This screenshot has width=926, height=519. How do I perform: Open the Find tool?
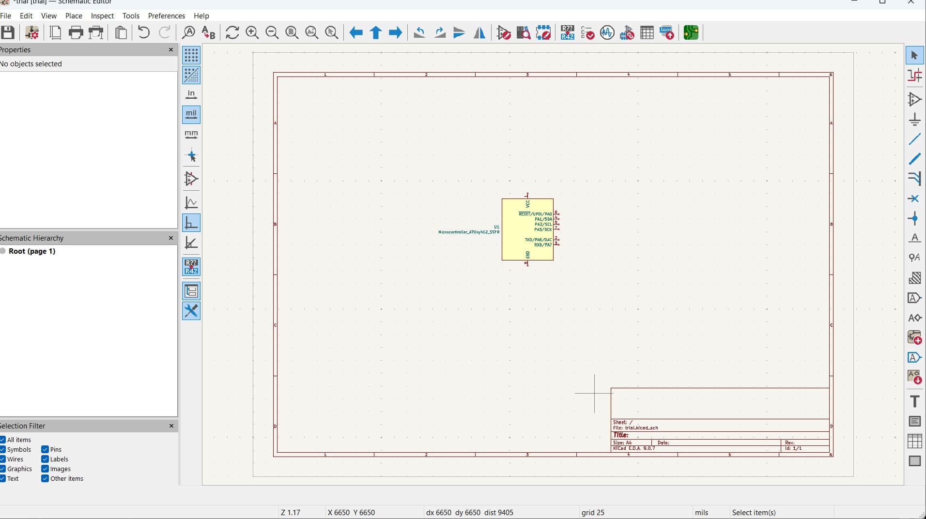click(x=188, y=32)
